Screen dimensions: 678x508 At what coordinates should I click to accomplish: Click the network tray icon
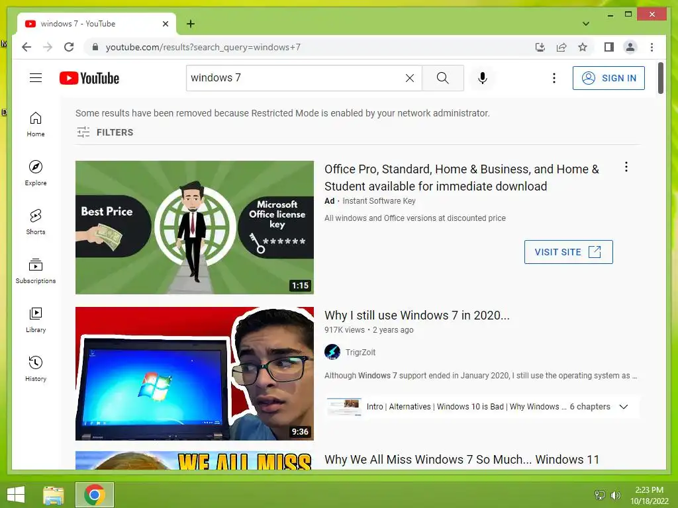[x=600, y=495]
